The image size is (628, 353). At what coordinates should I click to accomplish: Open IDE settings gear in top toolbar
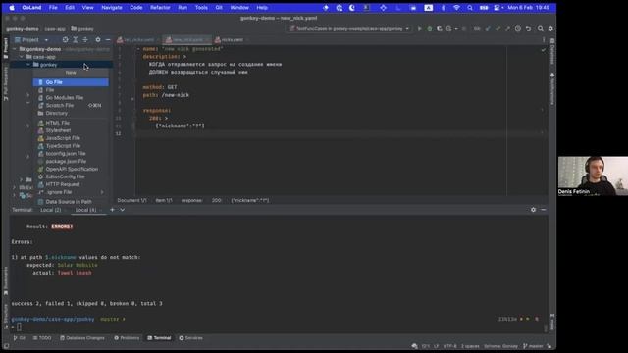(x=550, y=28)
